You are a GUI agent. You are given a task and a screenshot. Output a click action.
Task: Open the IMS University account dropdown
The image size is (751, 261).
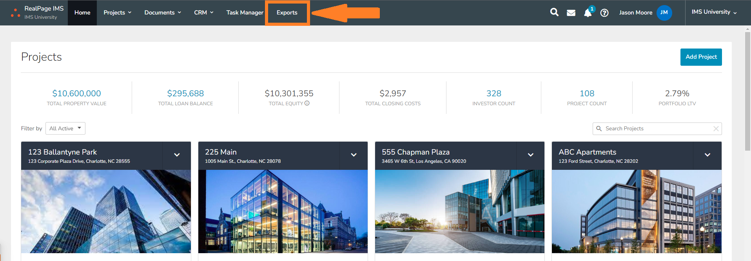tap(714, 12)
